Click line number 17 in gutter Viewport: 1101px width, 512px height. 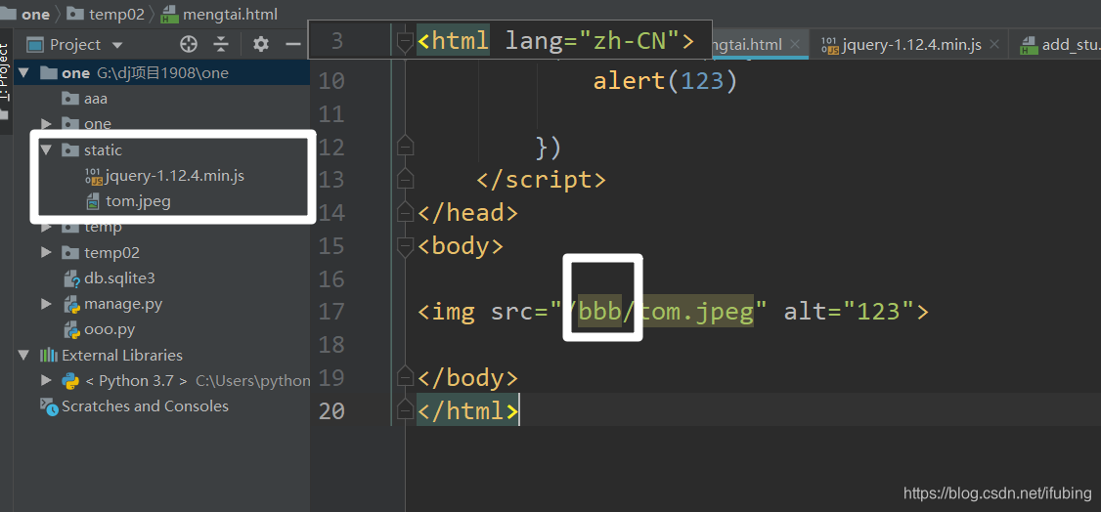click(x=331, y=312)
